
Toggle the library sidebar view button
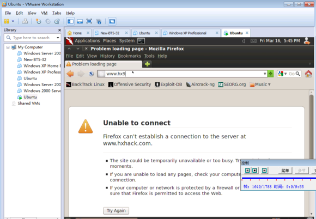70,21
